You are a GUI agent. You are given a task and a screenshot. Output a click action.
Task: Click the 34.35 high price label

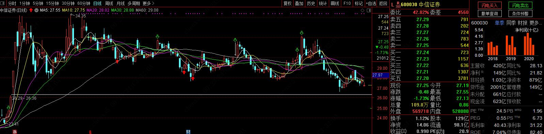(81, 16)
